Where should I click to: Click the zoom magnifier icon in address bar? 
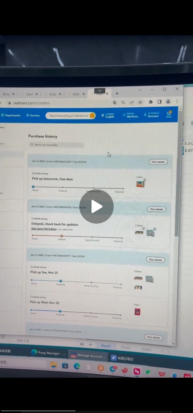tap(123, 102)
